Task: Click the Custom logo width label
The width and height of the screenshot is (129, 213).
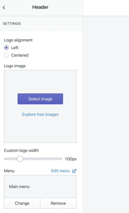Action: tap(21, 151)
